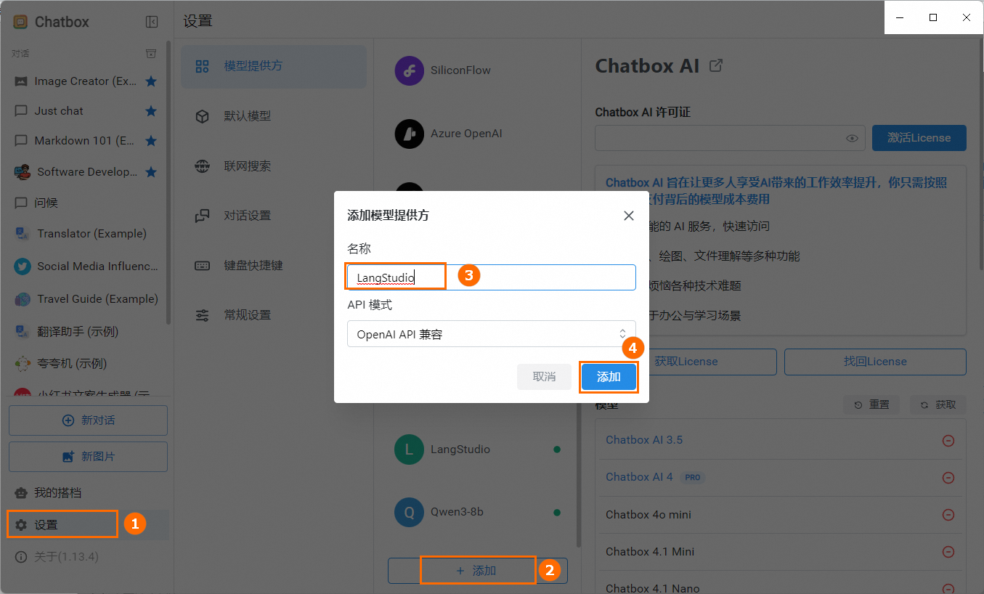The width and height of the screenshot is (984, 594).
Task: Click the 重置 models button
Action: 871,405
